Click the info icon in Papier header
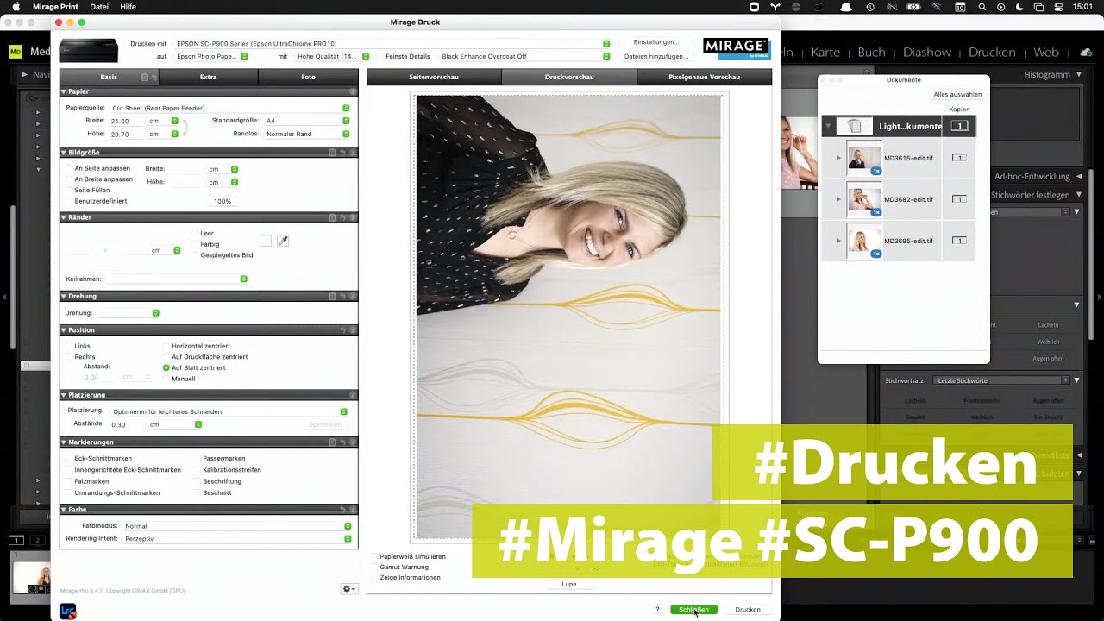The image size is (1104, 621). [x=353, y=91]
